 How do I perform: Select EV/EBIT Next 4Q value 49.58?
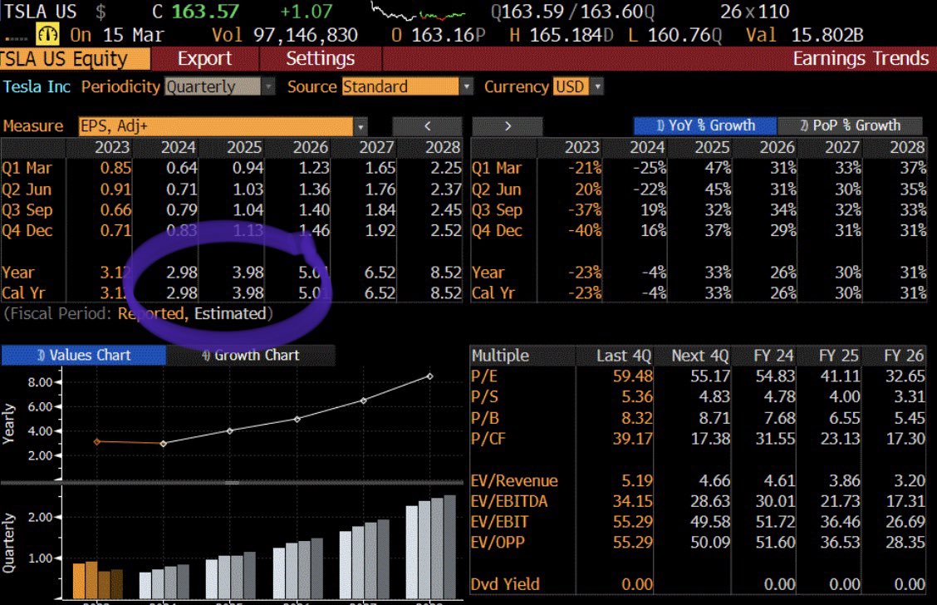pyautogui.click(x=710, y=522)
